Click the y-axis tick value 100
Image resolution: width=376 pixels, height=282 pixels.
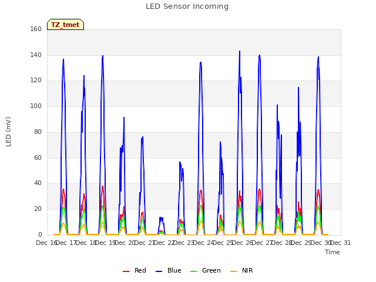tap(36, 106)
